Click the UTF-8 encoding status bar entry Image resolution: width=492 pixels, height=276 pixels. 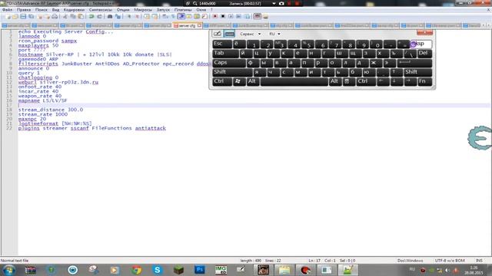(x=449, y=261)
